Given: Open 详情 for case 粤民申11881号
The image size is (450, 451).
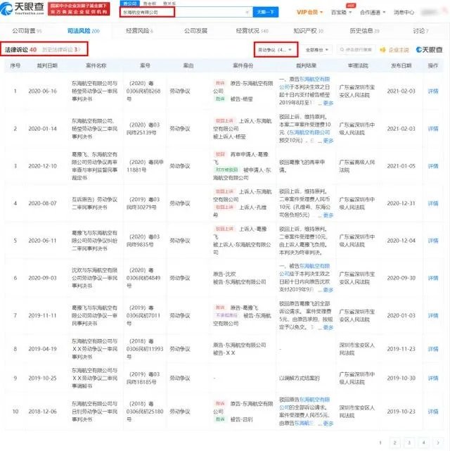Looking at the screenshot, I should (x=433, y=166).
